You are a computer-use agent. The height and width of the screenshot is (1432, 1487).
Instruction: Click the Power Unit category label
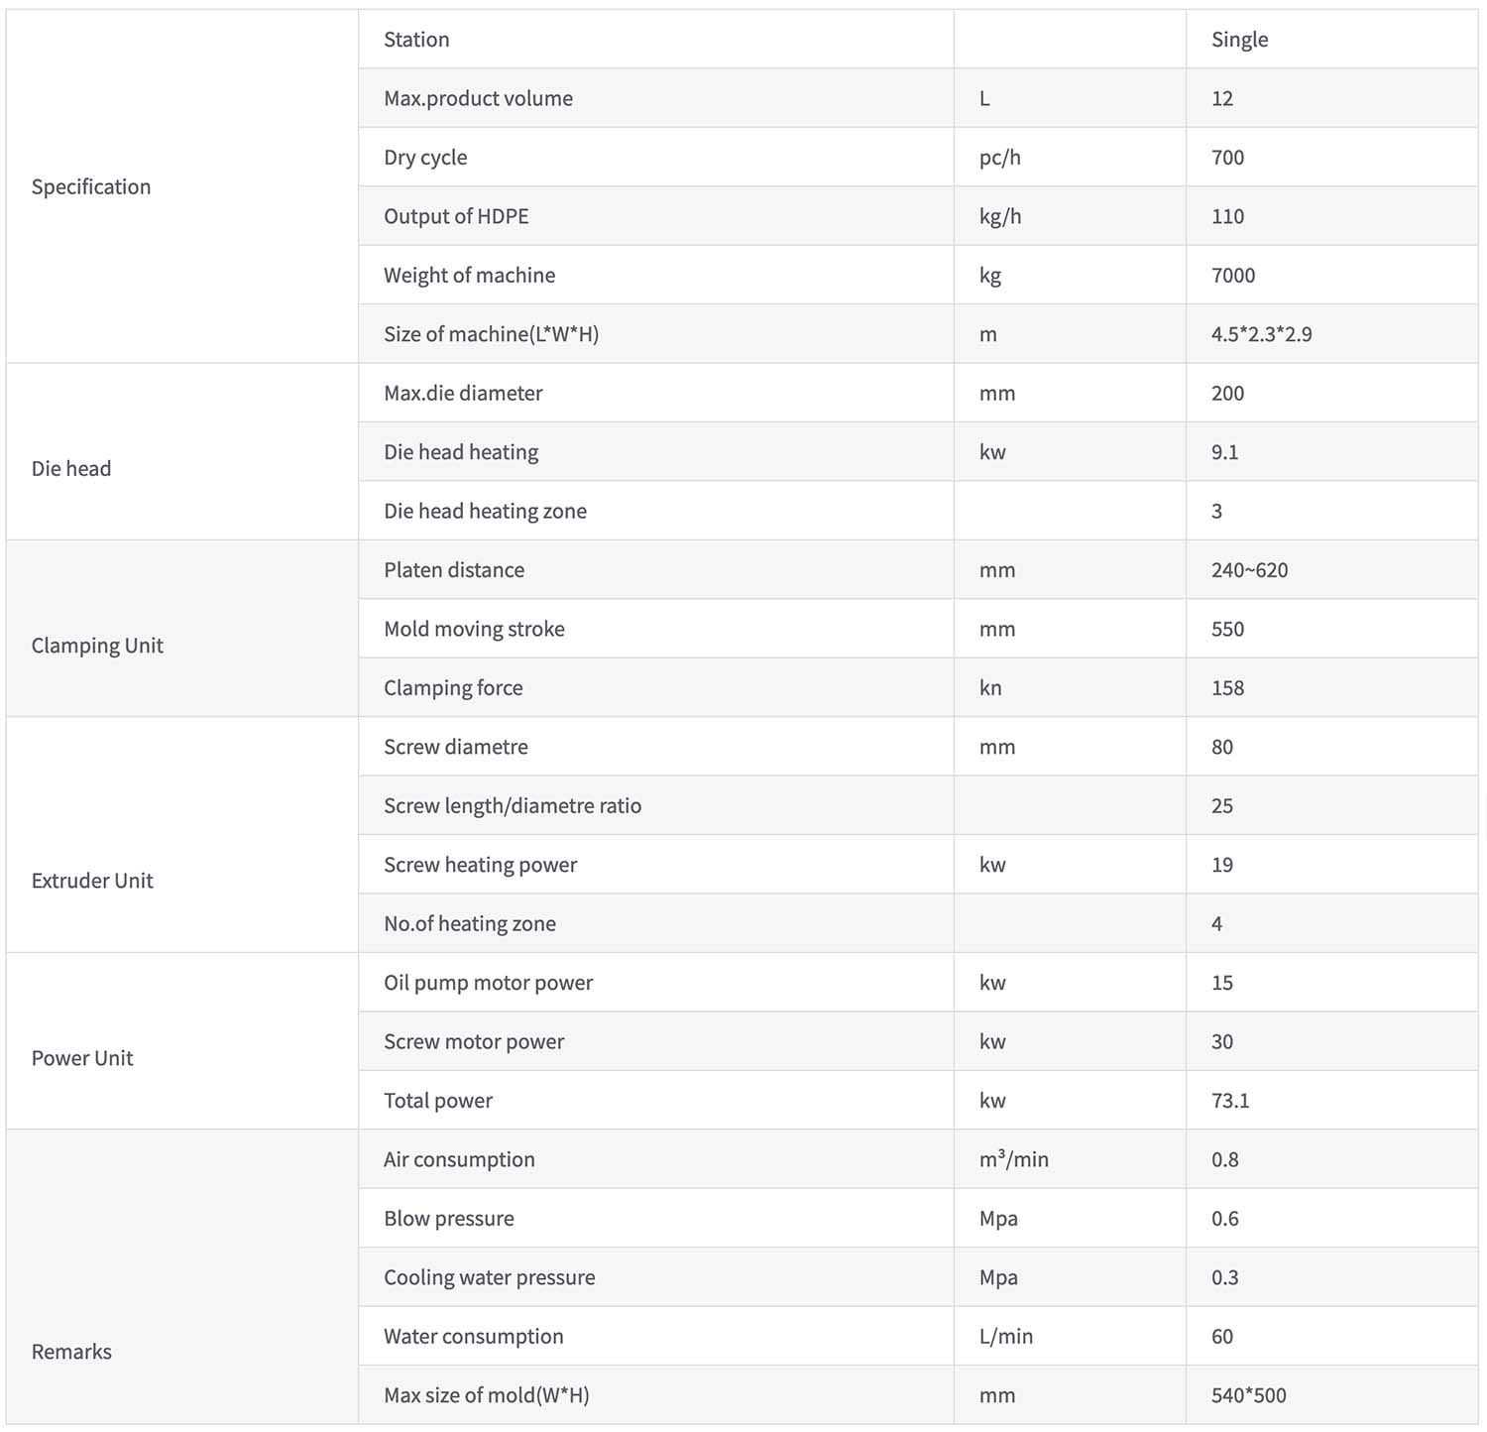tap(82, 1058)
